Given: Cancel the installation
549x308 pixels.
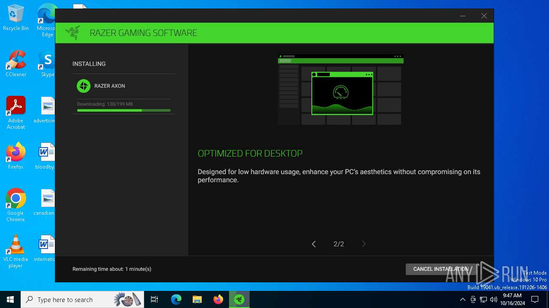Looking at the screenshot, I should pyautogui.click(x=441, y=269).
